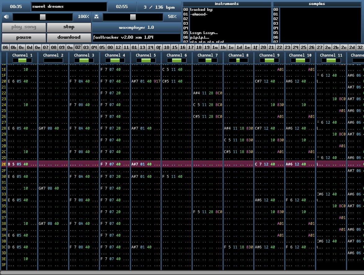Select instrument 06 'p.l.p.l.p.l....'
This screenshot has height=275, width=364.
[x=227, y=37]
